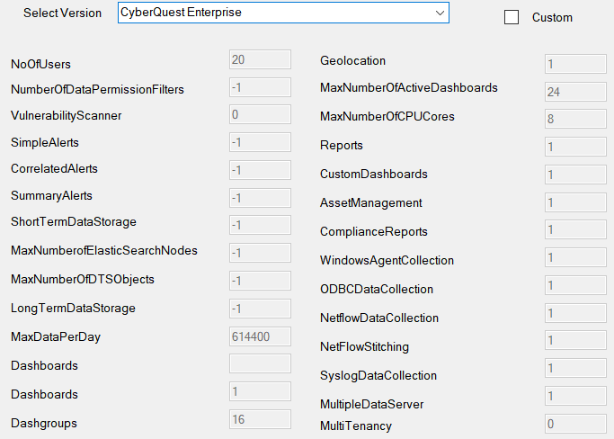Focus the Dashgroups field showing 16
Viewport: 614px width, 439px height.
260,419
